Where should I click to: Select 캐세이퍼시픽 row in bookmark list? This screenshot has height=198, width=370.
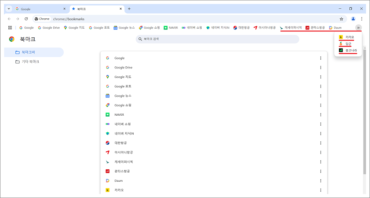click(214, 162)
